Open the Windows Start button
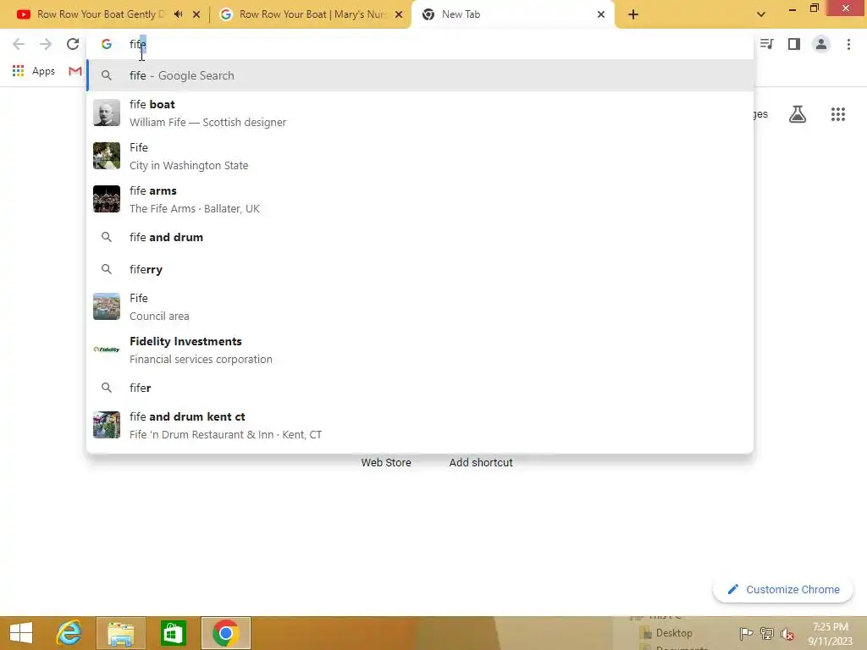Screen dimensions: 867x650 21,633
